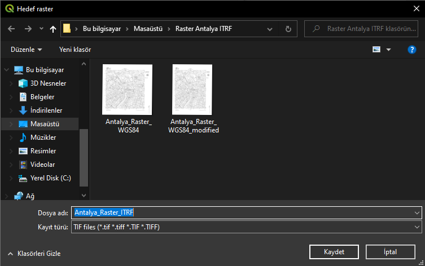Select Bu bilgisayar in sidebar

(x=45, y=70)
